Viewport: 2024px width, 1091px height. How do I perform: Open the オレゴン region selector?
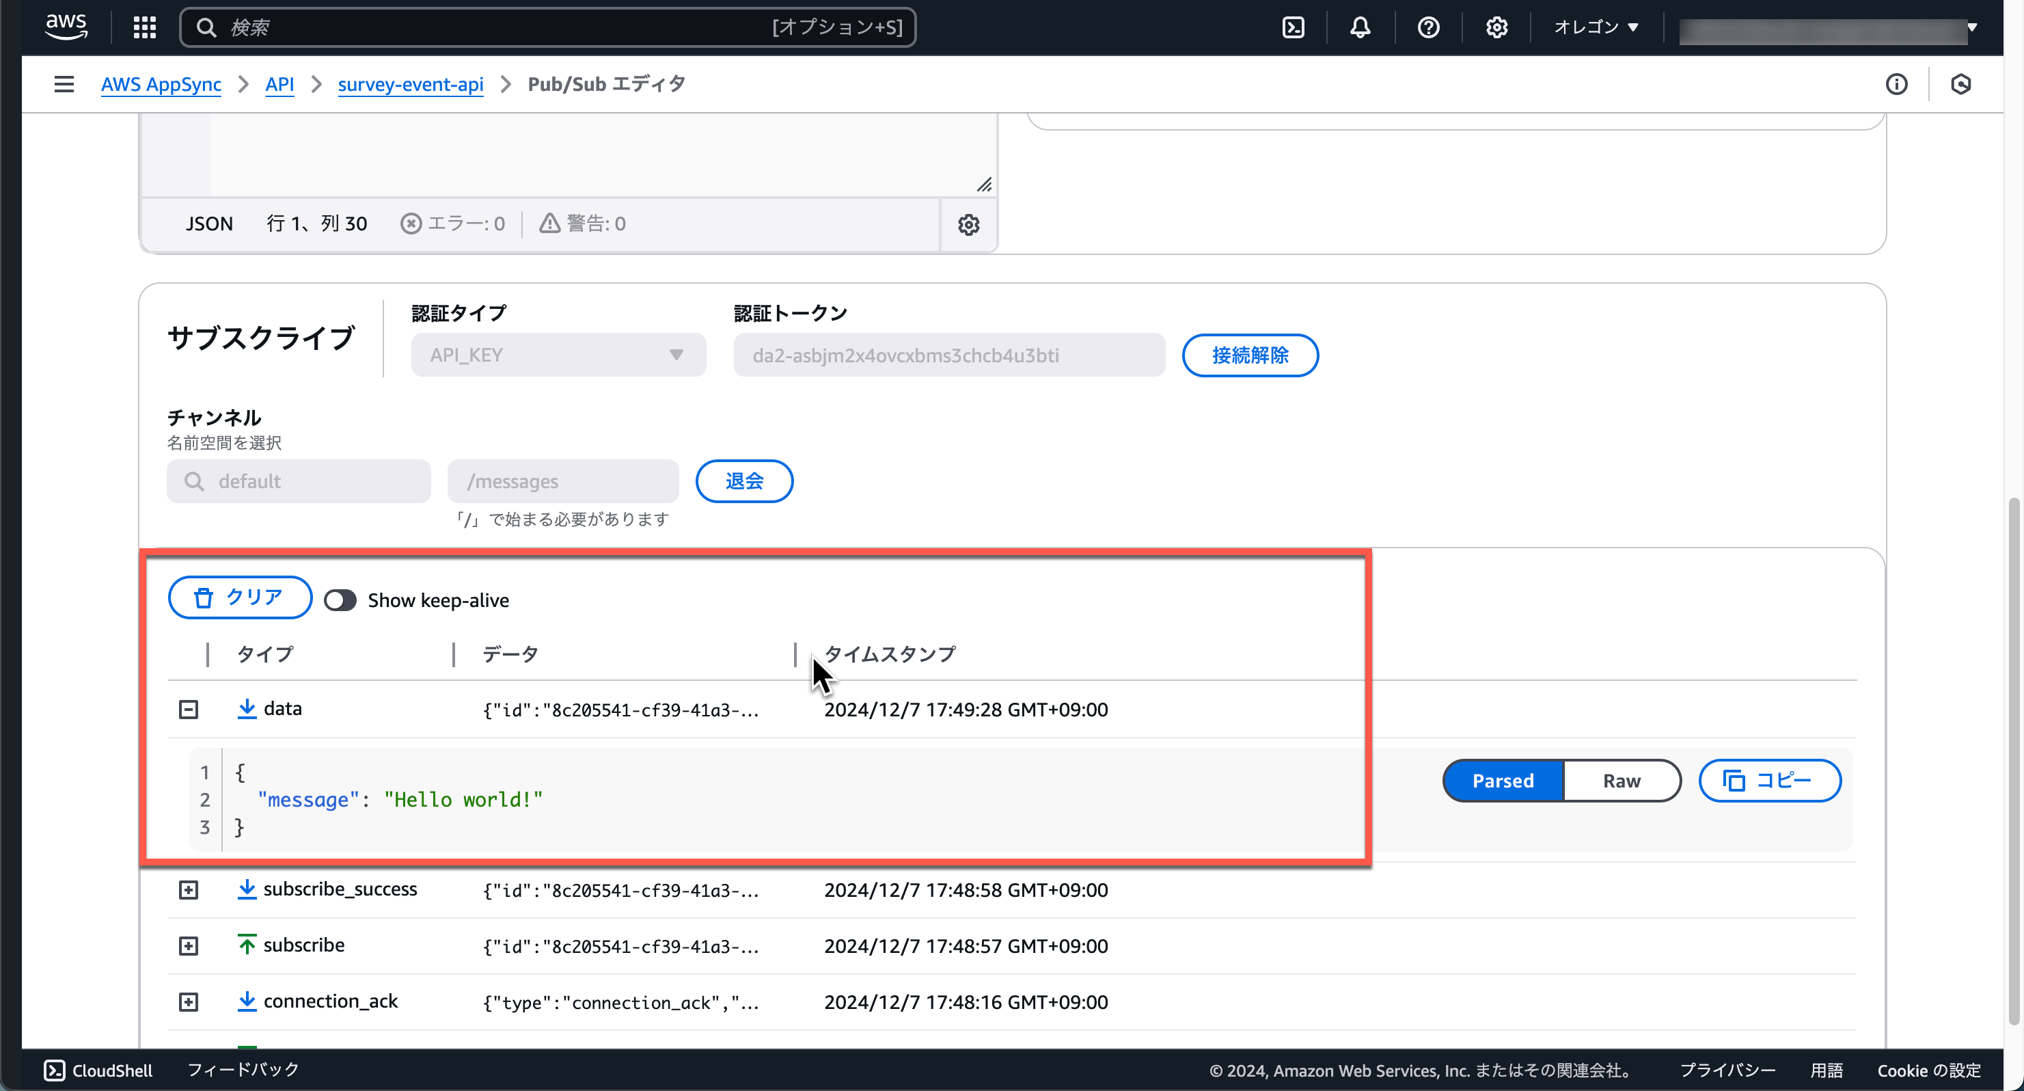[1595, 27]
